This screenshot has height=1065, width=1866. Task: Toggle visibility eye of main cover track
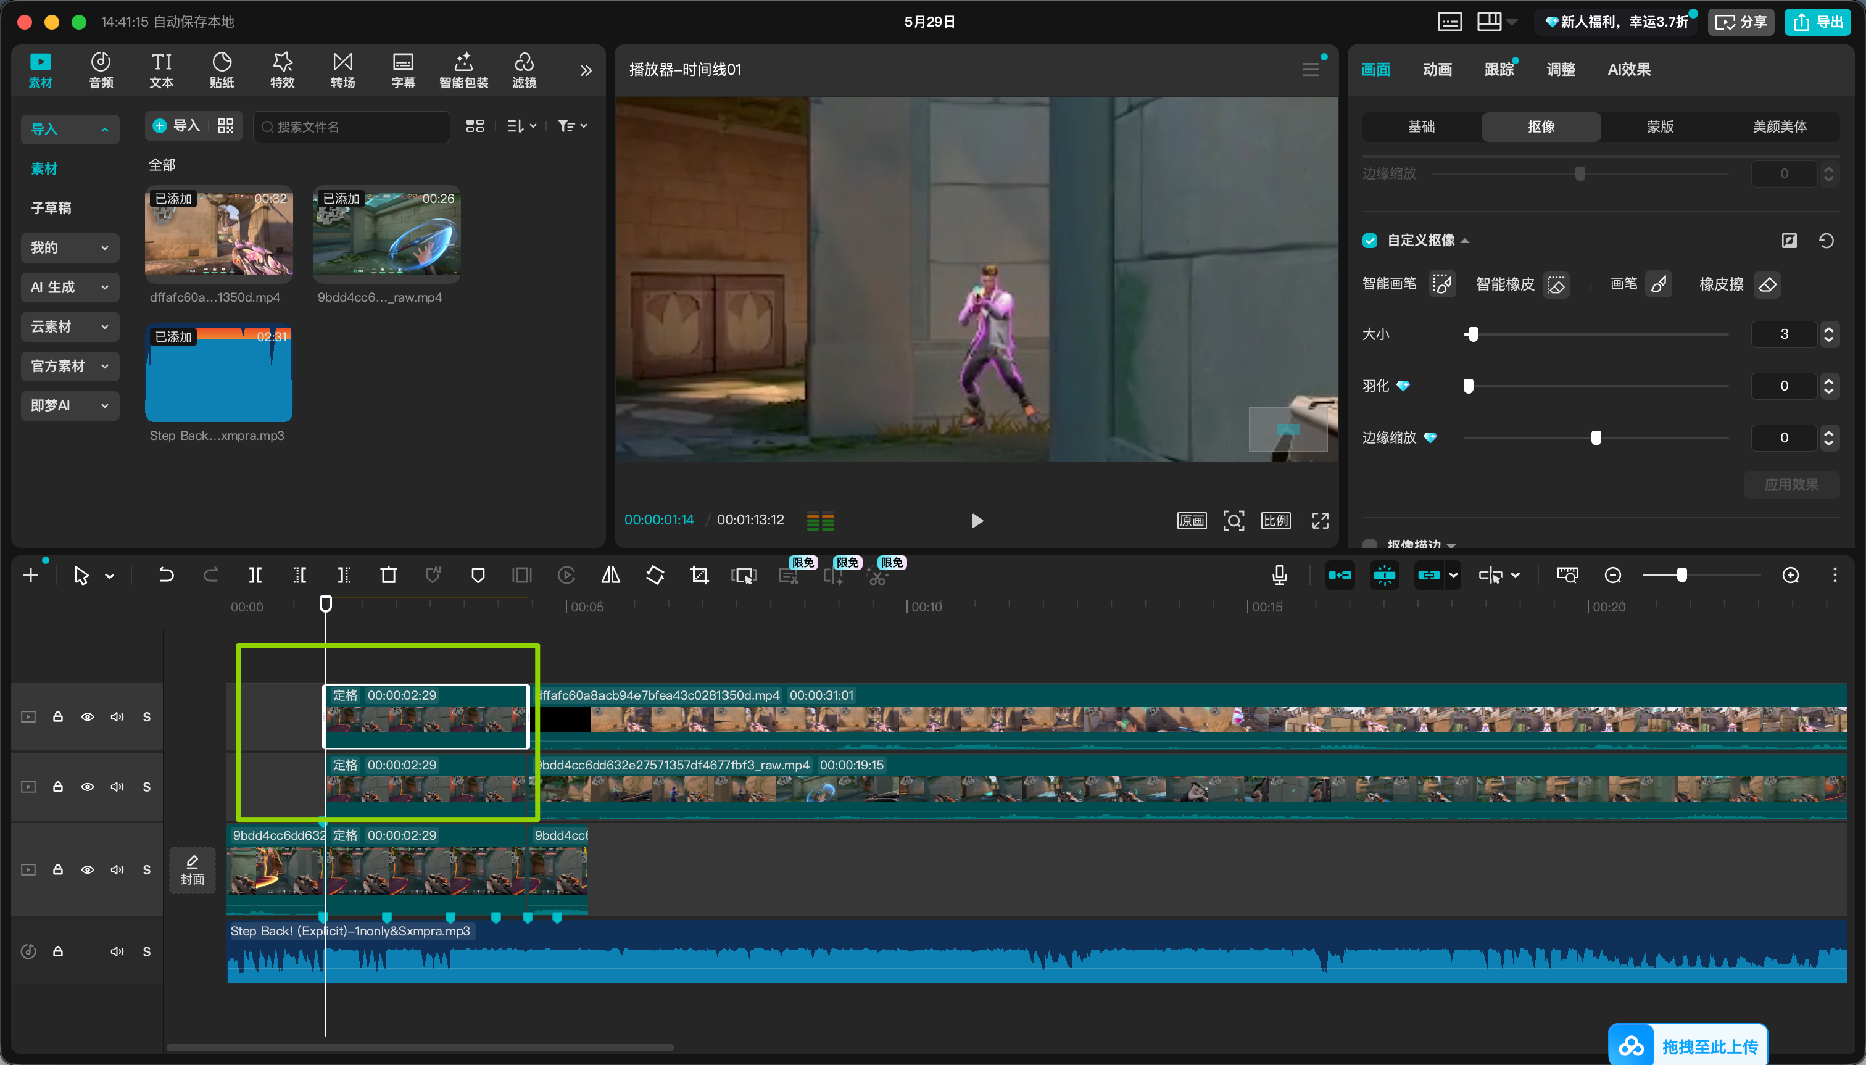point(87,869)
